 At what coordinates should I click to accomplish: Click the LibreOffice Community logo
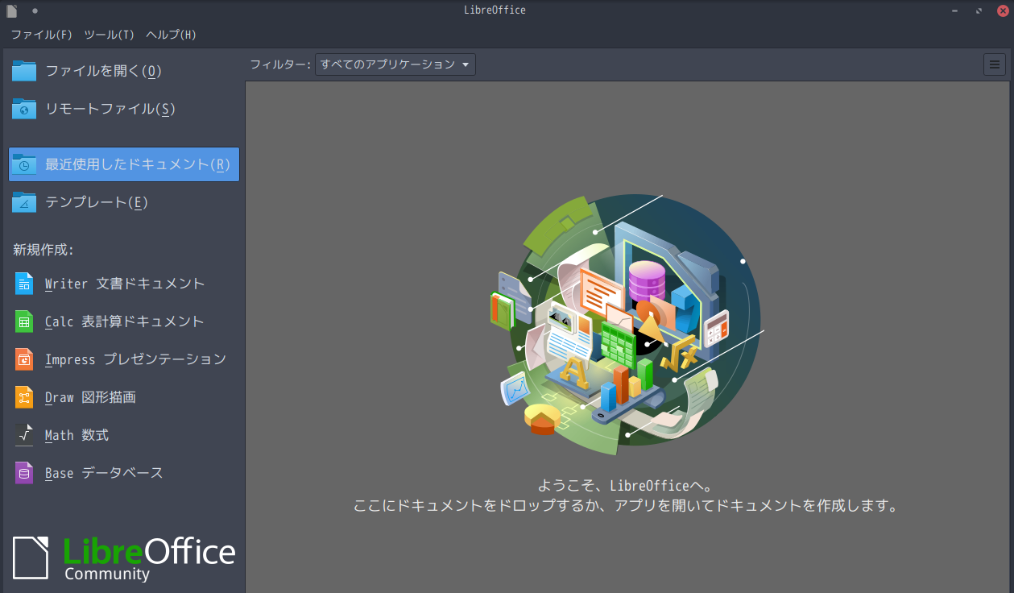pos(124,558)
